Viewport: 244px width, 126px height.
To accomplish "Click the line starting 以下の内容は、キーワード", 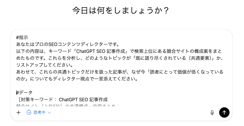I will [116, 51].
